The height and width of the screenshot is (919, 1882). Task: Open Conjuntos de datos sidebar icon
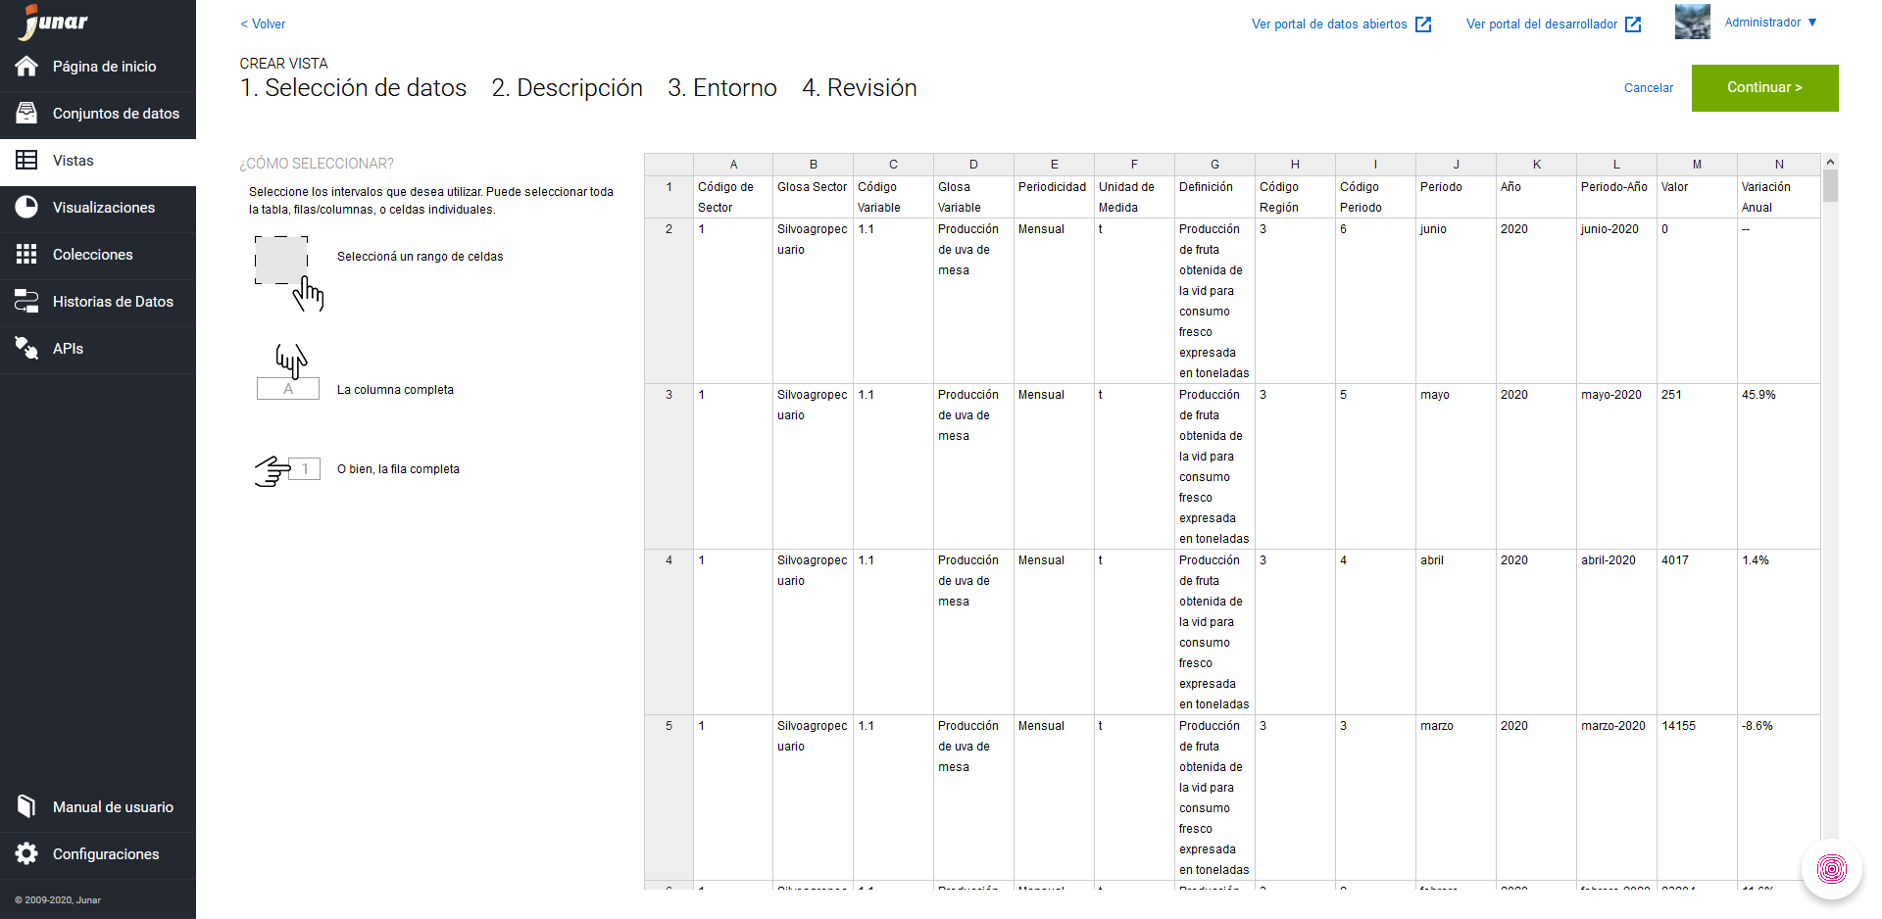[26, 113]
